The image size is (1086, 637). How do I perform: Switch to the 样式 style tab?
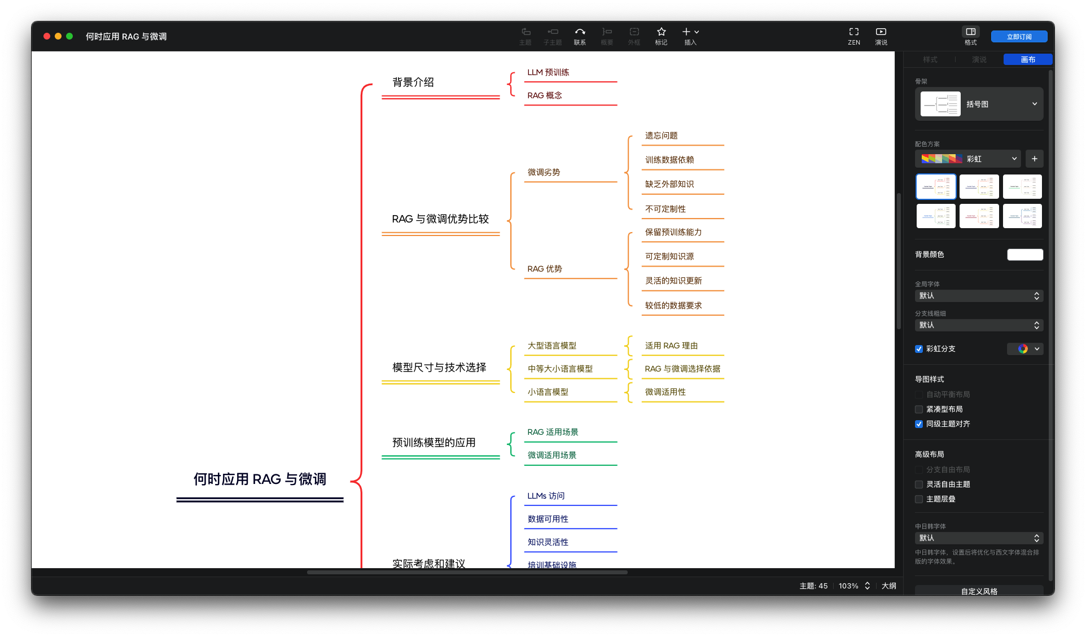pyautogui.click(x=930, y=59)
